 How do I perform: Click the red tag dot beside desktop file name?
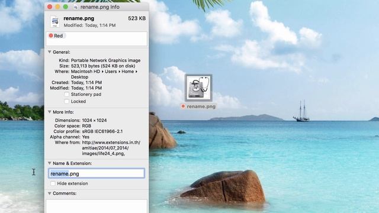[x=183, y=106]
